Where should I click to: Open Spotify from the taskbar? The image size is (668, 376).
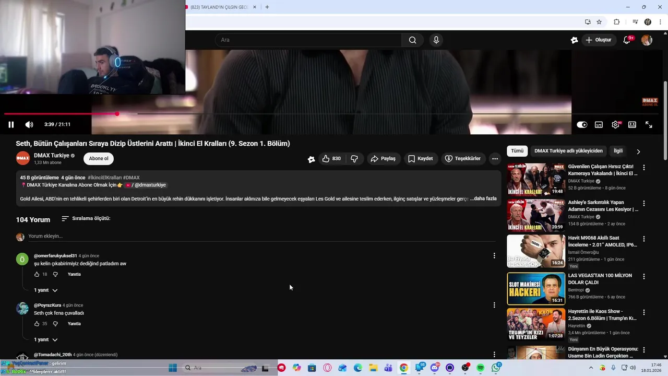481,368
